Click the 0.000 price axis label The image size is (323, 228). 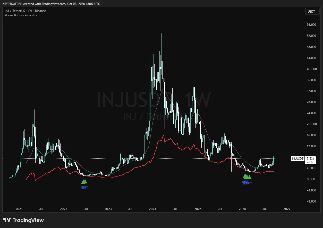[x=311, y=179]
